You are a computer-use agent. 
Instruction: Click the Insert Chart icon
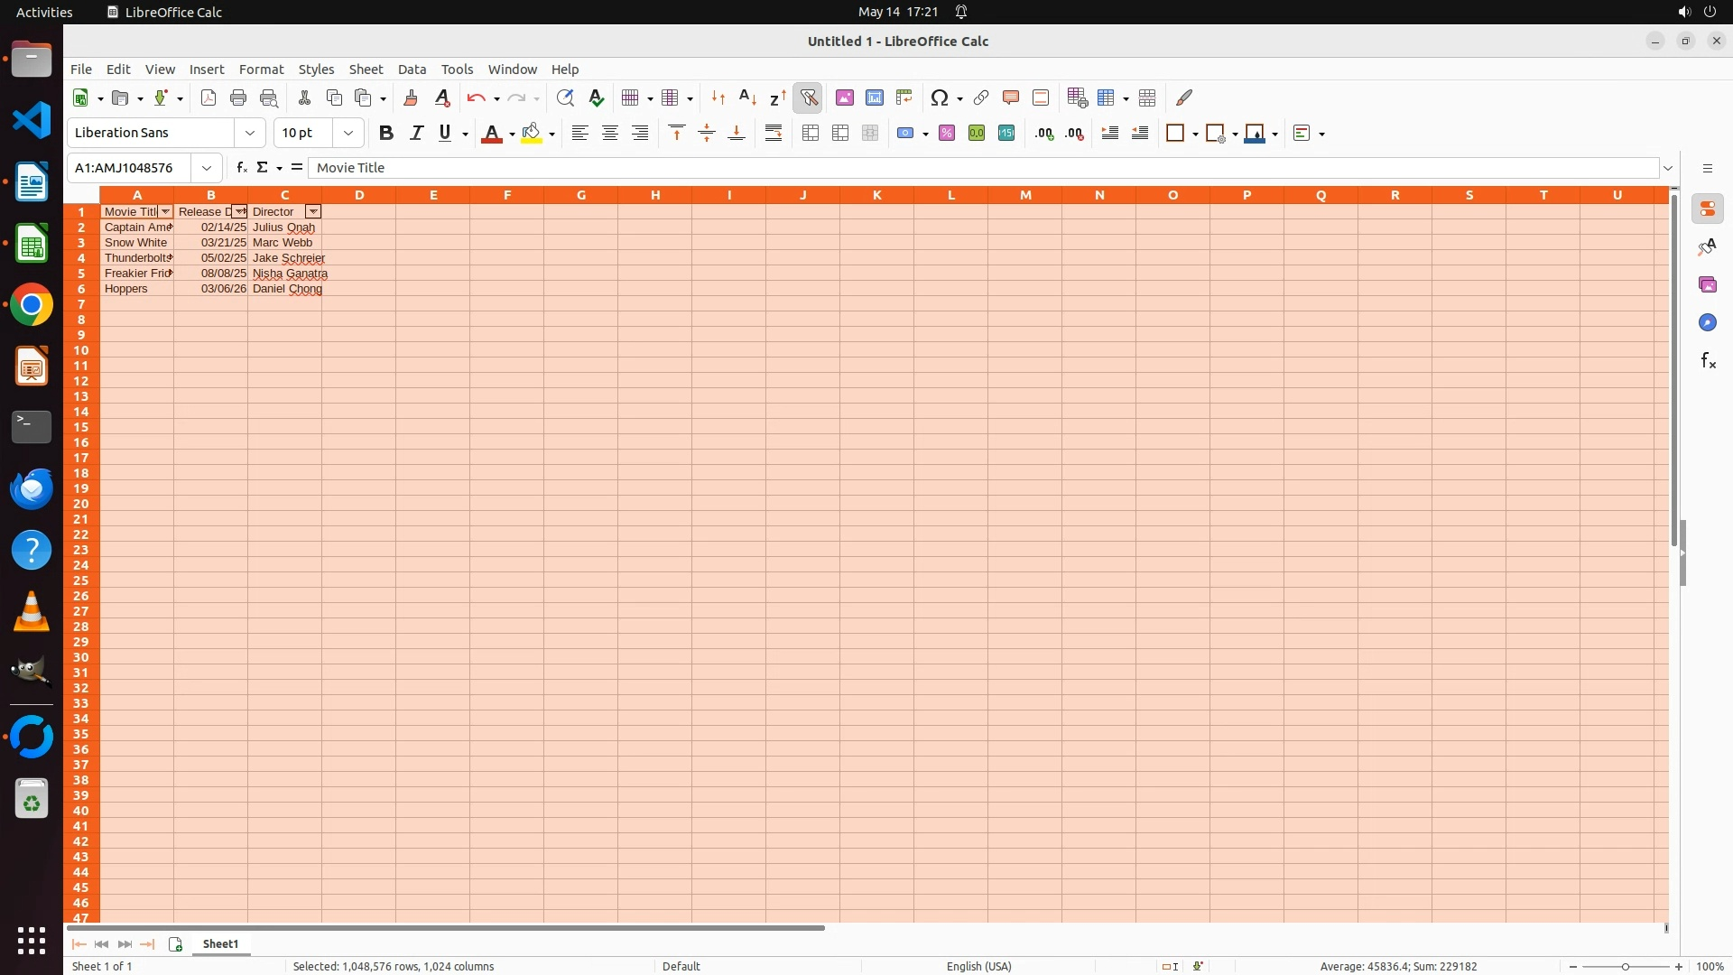874,97
